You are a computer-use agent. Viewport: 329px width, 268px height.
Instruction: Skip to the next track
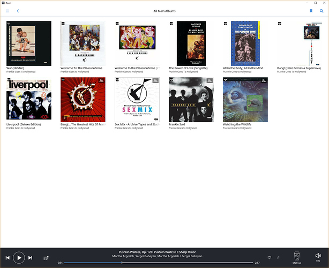[30, 257]
